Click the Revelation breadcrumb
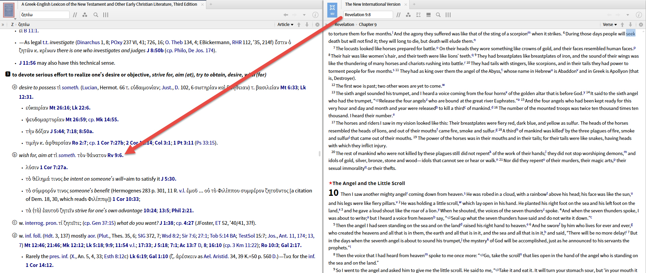Image resolution: width=646 pixels, height=273 pixels. point(344,25)
